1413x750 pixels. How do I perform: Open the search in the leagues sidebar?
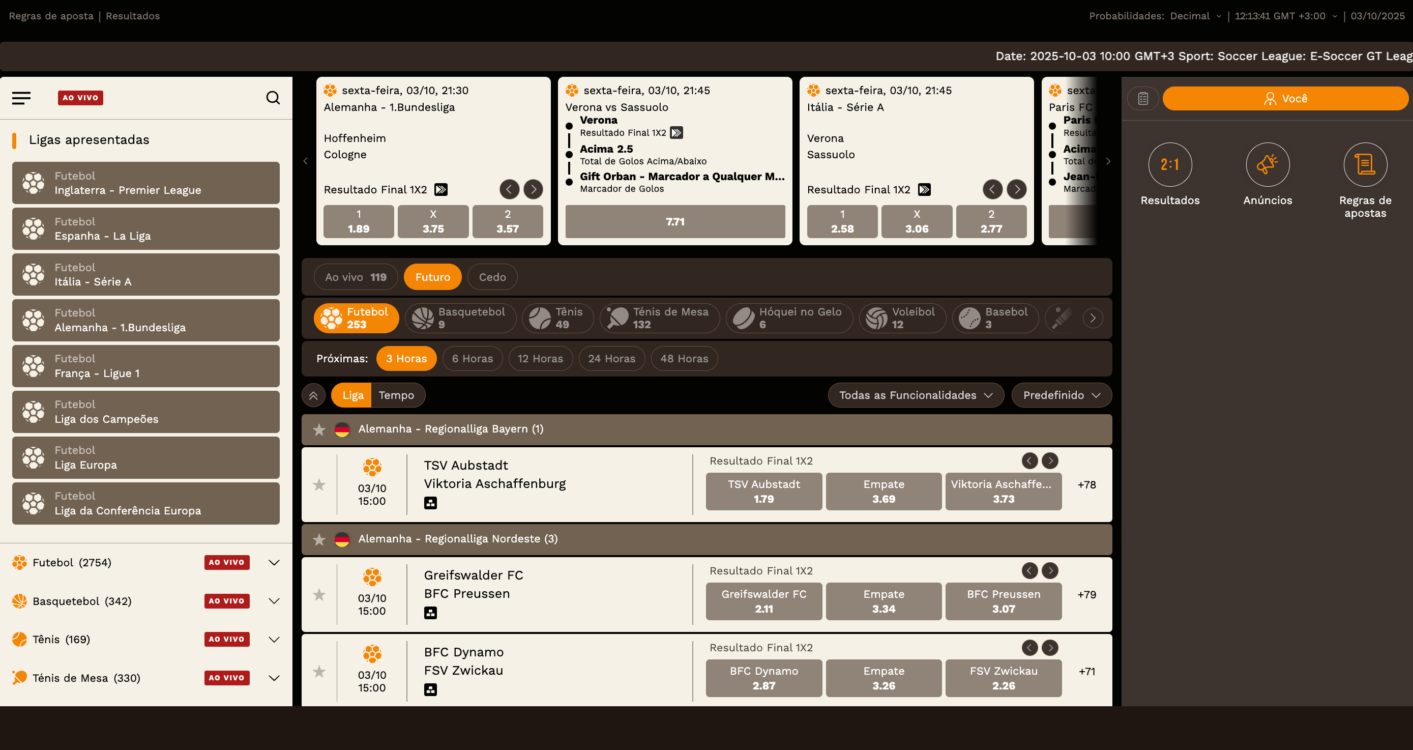click(x=273, y=98)
